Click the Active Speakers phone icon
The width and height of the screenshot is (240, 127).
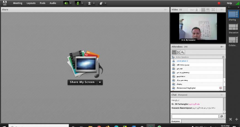pyautogui.click(x=173, y=57)
